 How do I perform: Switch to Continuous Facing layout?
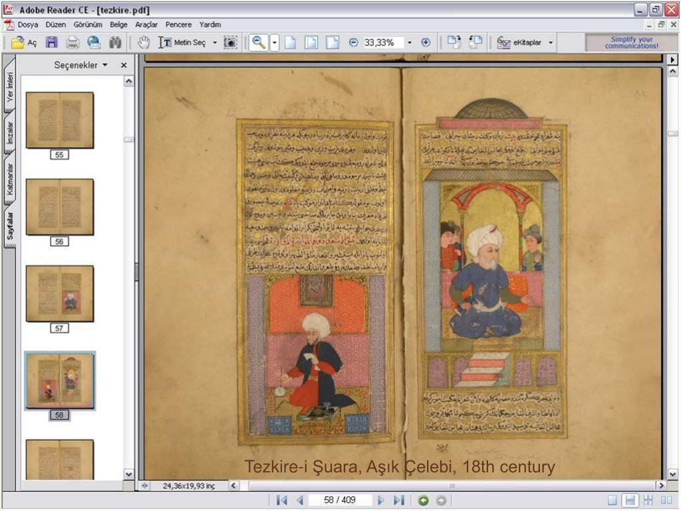click(x=648, y=500)
